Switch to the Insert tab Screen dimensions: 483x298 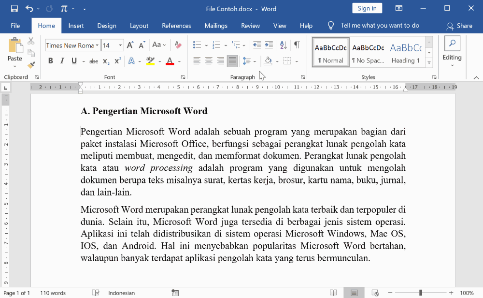(76, 26)
